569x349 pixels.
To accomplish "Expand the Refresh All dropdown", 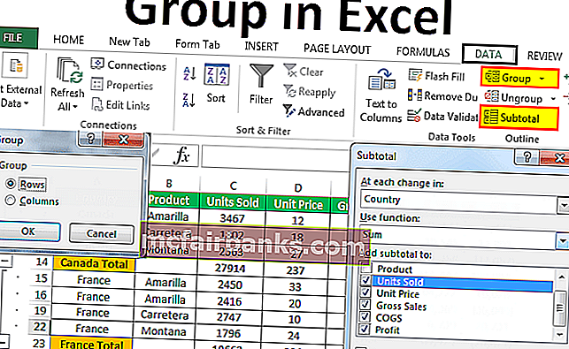I will [x=75, y=107].
